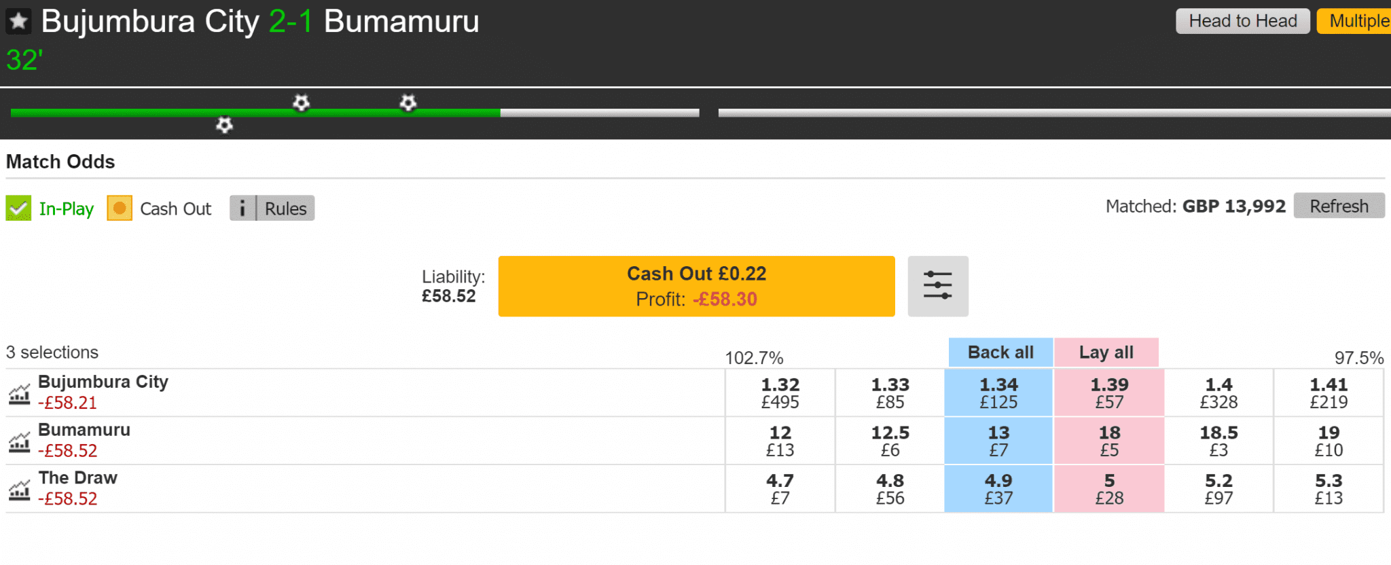
Task: Open the Multiples tab button
Action: (1354, 21)
